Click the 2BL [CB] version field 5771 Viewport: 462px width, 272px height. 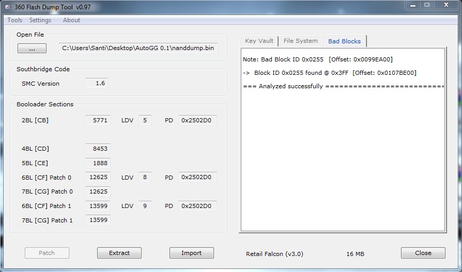[98, 120]
